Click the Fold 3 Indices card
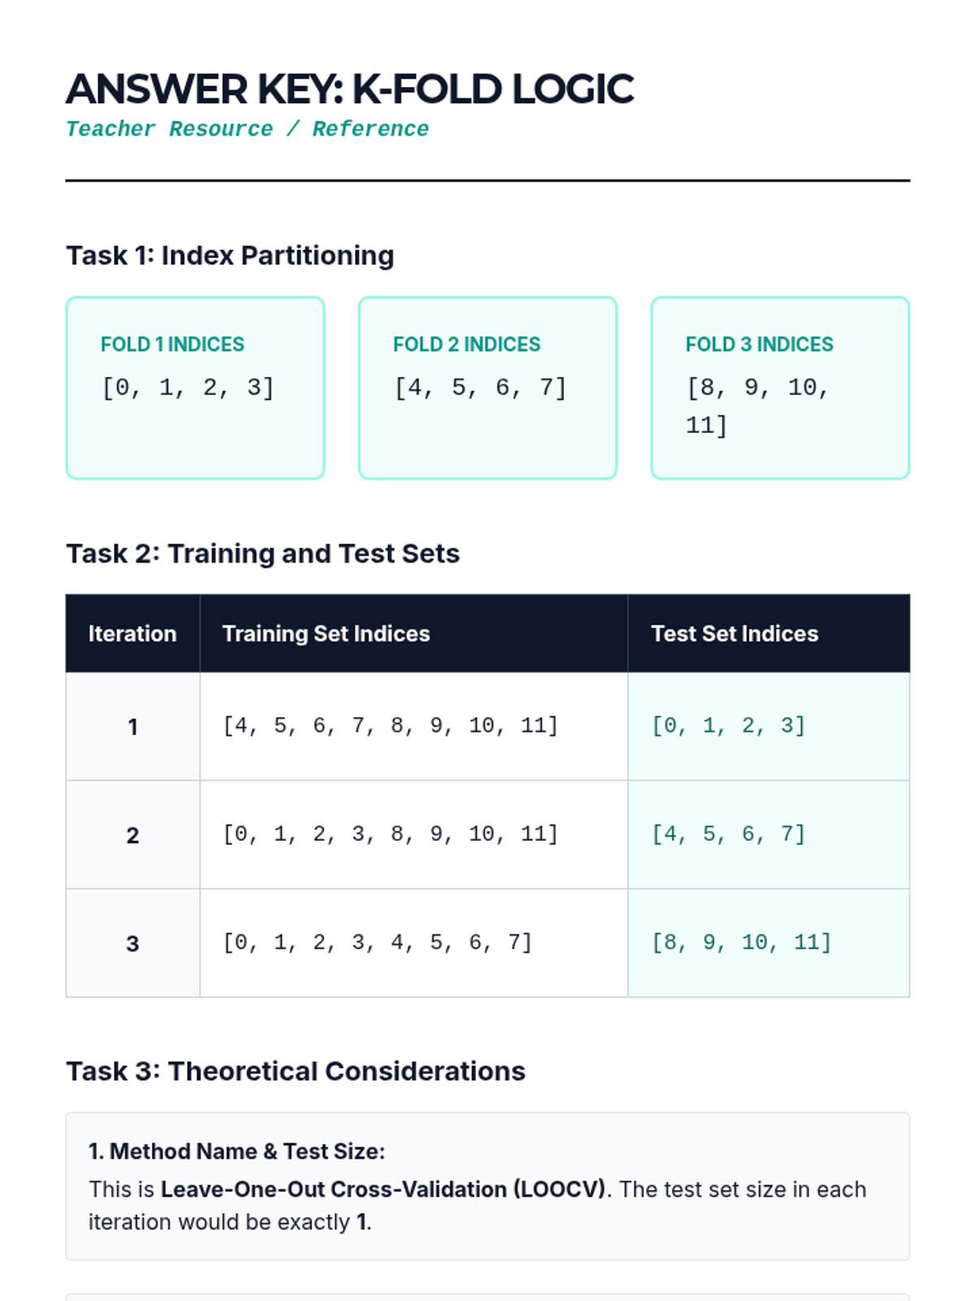 tap(780, 388)
